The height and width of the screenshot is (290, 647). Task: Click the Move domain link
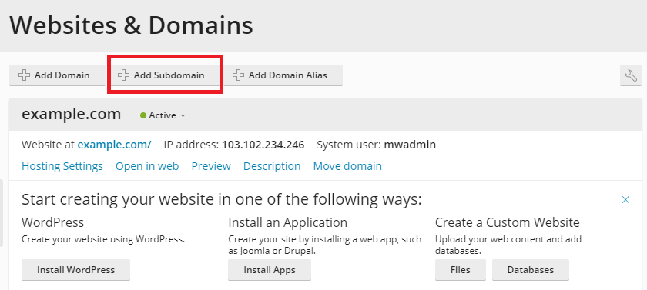(x=347, y=166)
